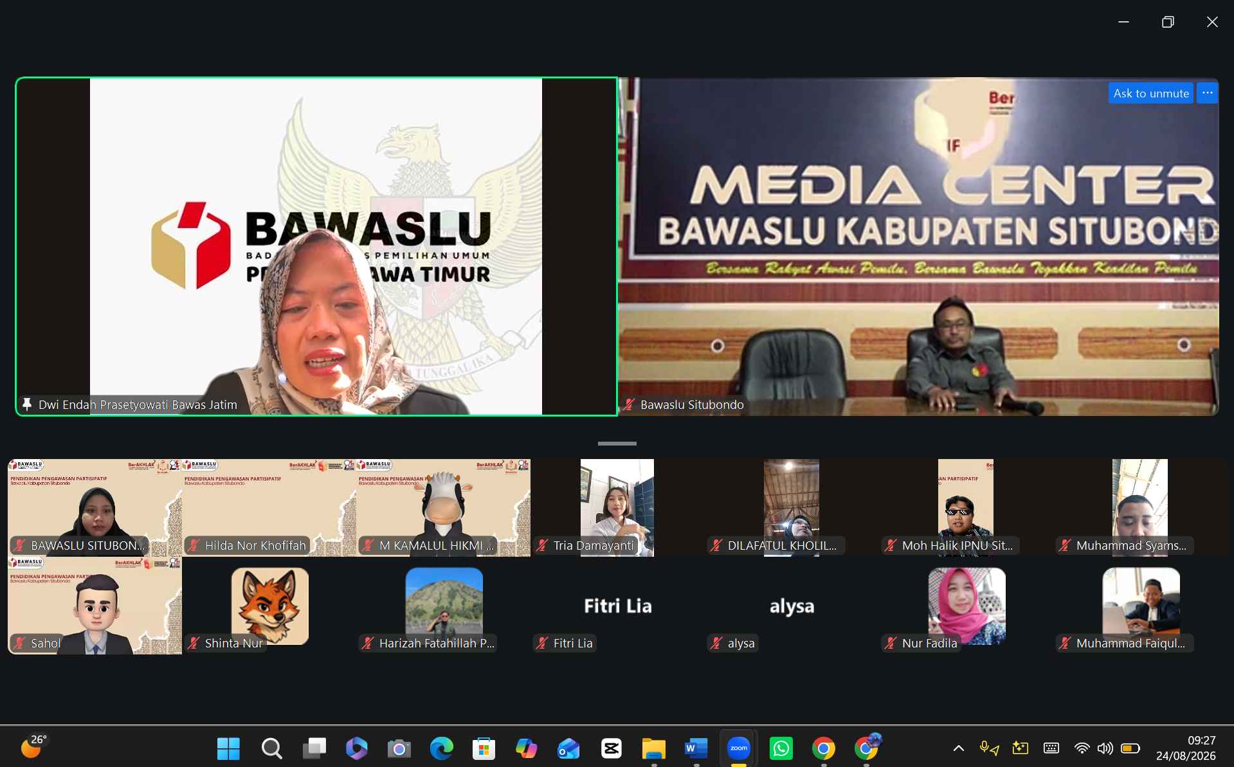Click BAWASLU SITUBON... participant tile
Viewport: 1234px width, 767px height.
click(x=95, y=507)
